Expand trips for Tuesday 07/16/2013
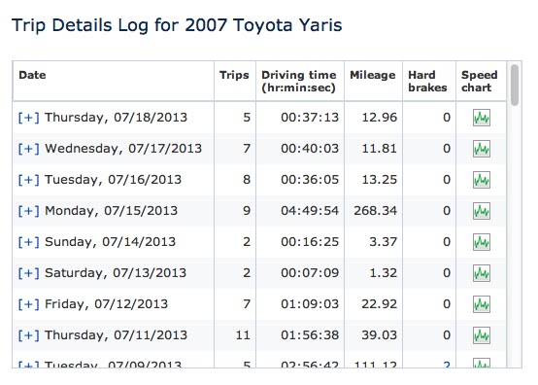538x385 pixels. (x=29, y=180)
